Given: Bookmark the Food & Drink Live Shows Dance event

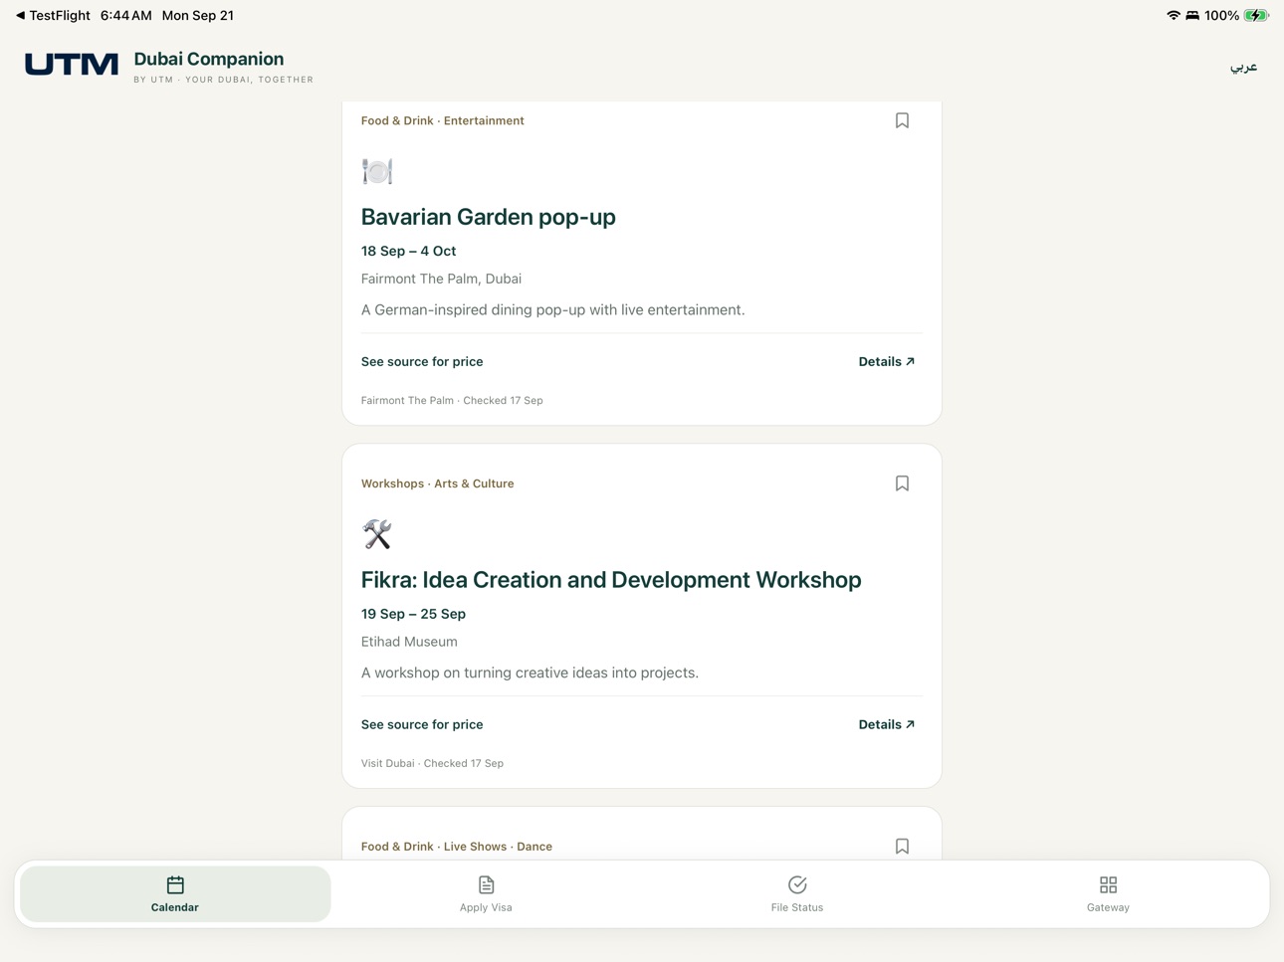Looking at the screenshot, I should click(902, 847).
